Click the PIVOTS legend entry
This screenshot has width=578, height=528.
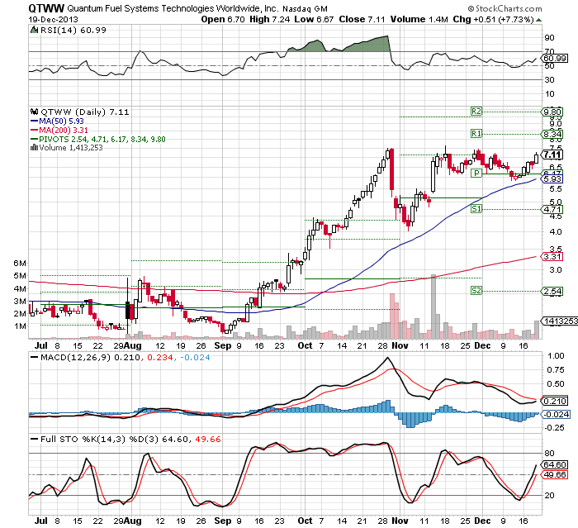point(97,139)
